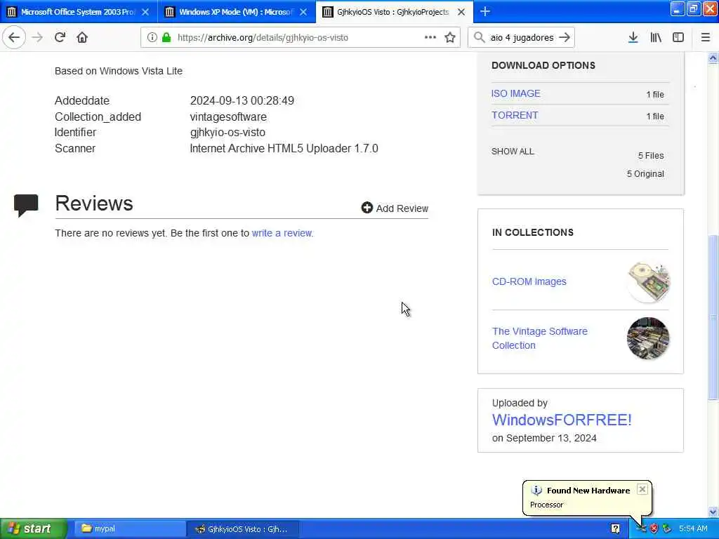
Task: Download the TORRENT file
Action: pyautogui.click(x=515, y=116)
